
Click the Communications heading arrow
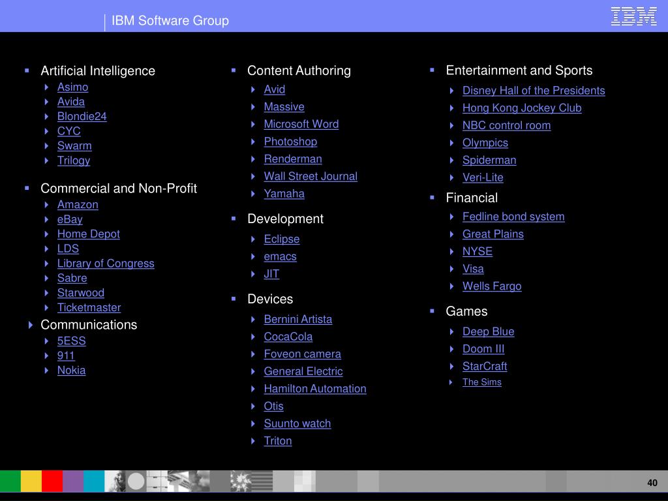[x=31, y=325]
